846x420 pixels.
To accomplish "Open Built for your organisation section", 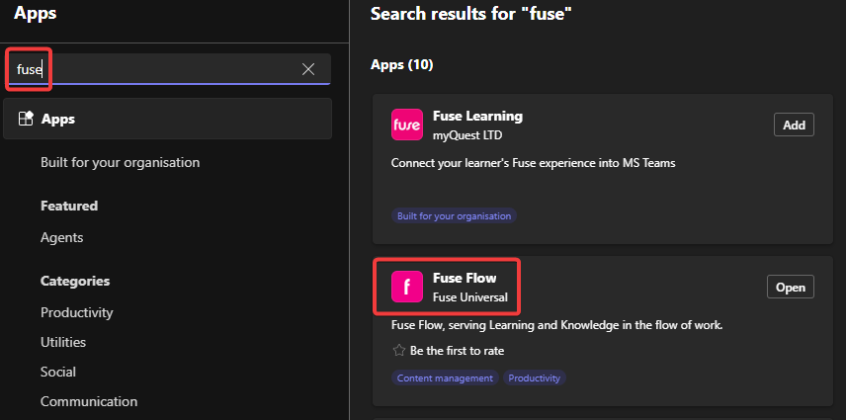I will coord(120,162).
